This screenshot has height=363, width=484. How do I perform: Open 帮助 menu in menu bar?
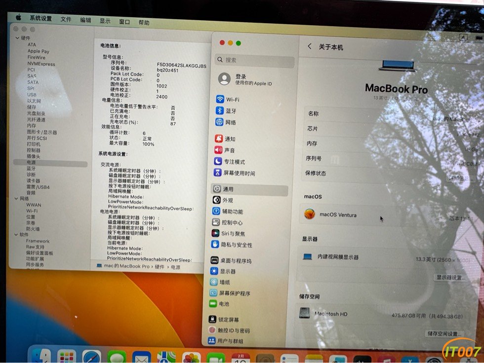(144, 23)
